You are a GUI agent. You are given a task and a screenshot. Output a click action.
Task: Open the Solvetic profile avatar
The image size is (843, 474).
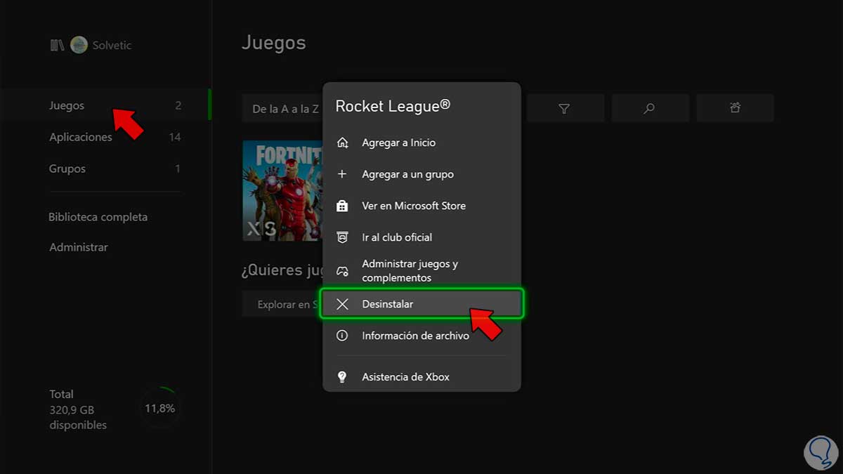[79, 45]
